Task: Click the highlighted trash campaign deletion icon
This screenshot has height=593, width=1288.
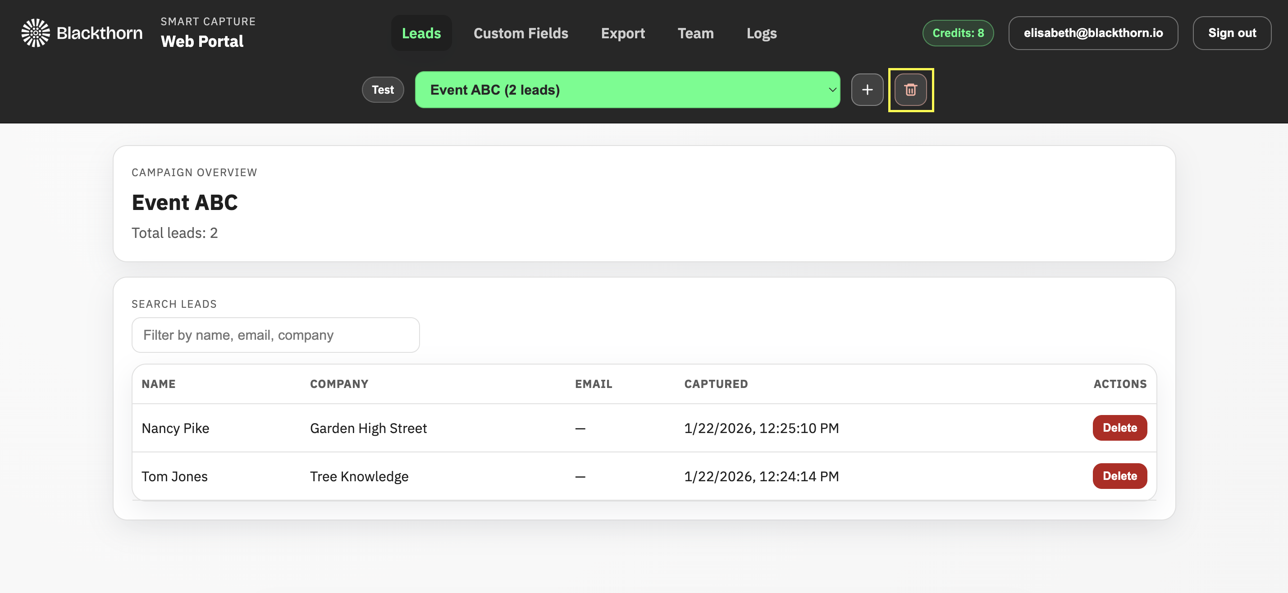Action: (x=910, y=90)
